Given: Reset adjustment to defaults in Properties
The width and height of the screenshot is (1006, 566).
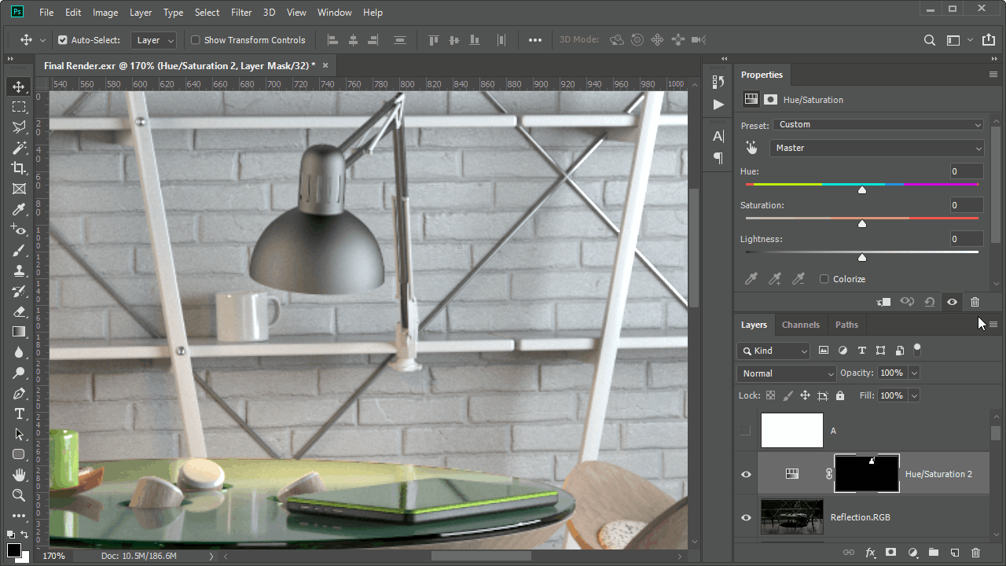Looking at the screenshot, I should pos(930,302).
